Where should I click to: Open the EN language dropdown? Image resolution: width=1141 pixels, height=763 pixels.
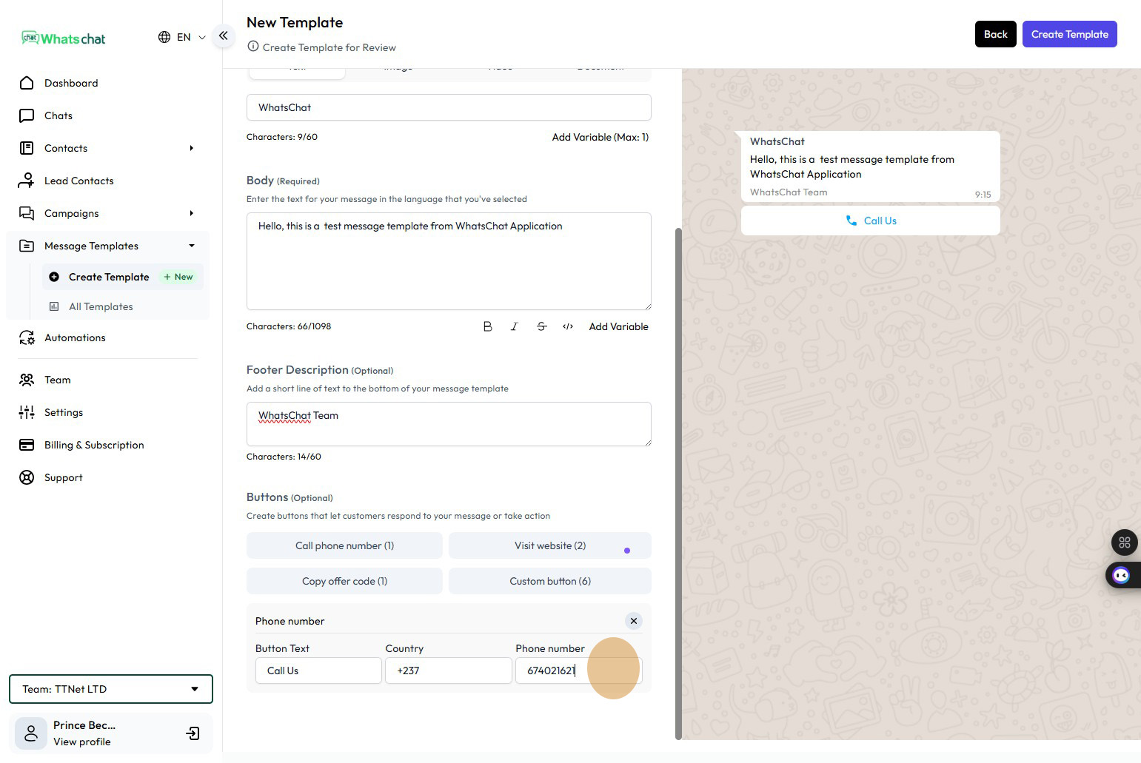click(x=182, y=37)
